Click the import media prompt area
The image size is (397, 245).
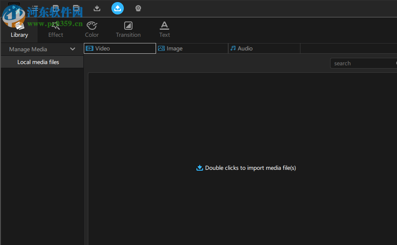[x=246, y=168]
